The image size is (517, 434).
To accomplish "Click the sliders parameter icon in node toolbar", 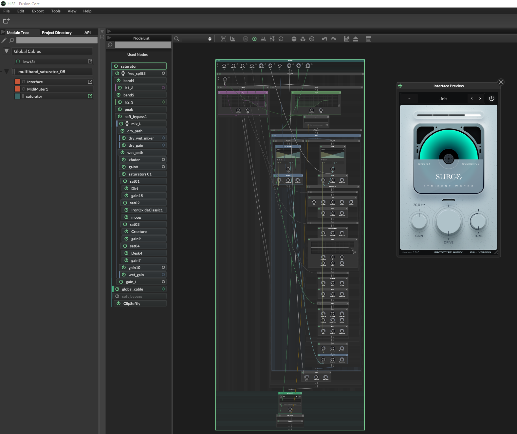I will coord(272,39).
